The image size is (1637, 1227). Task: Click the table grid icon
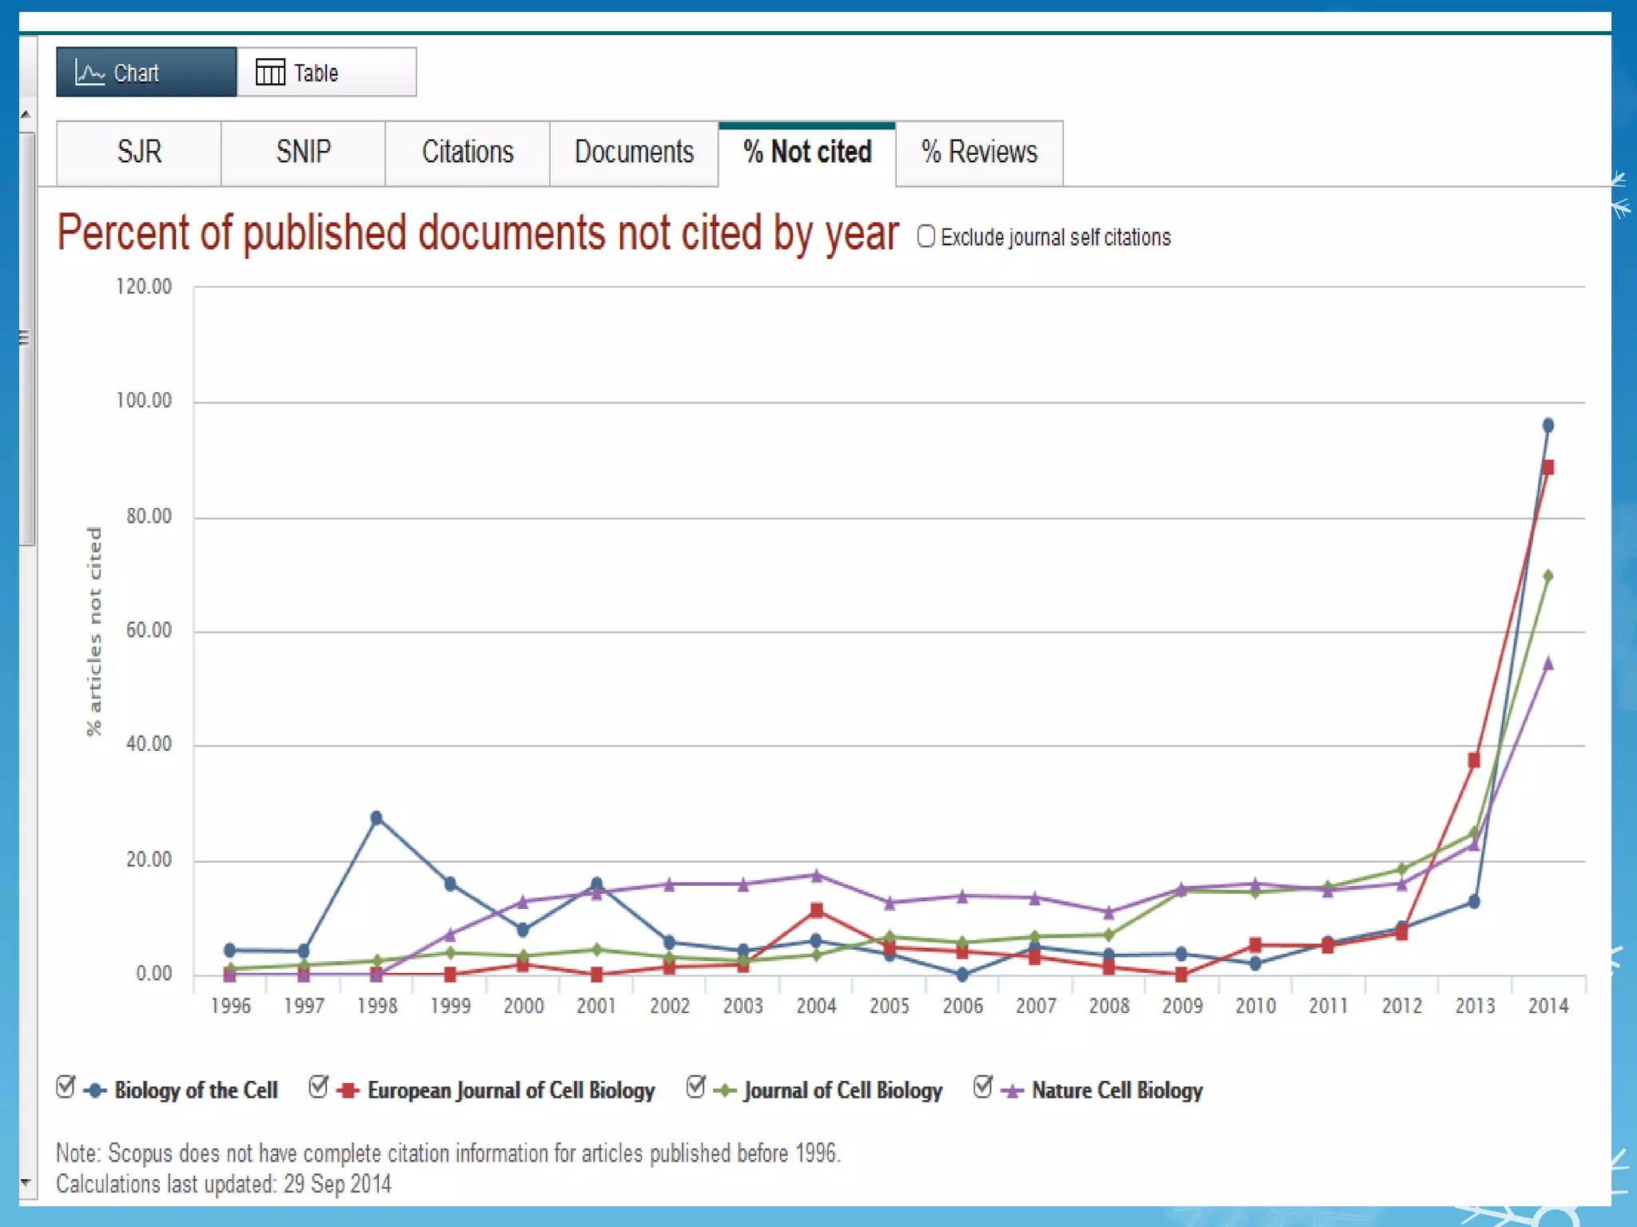point(270,72)
